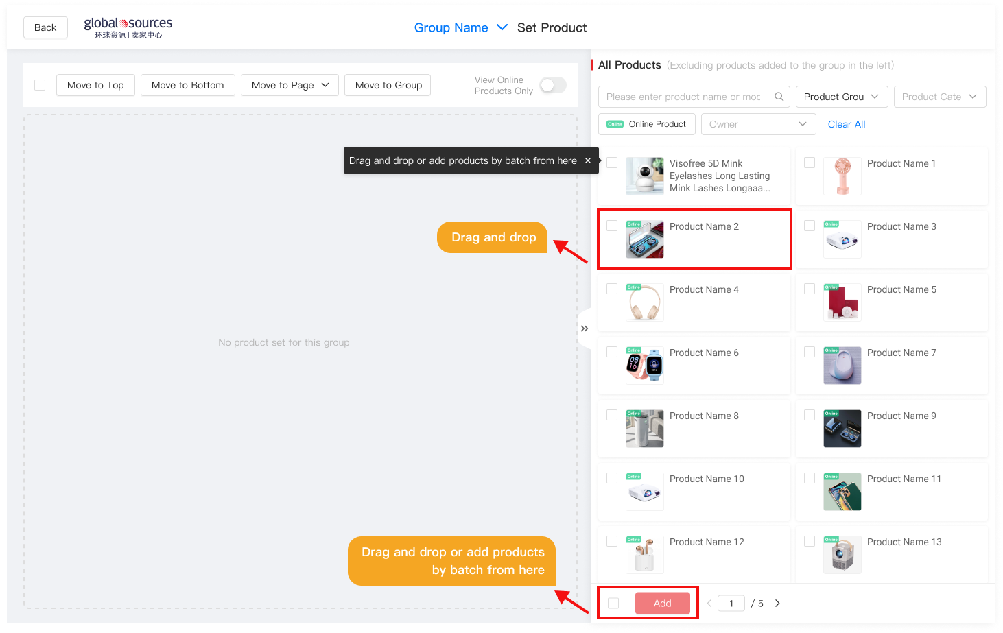Click the Clear All link

tap(846, 124)
